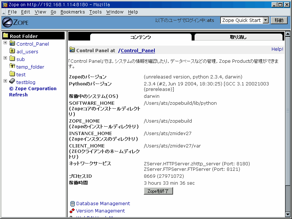Click the Refresh link in the sidebar
The height and width of the screenshot is (219, 292).
[x=19, y=95]
